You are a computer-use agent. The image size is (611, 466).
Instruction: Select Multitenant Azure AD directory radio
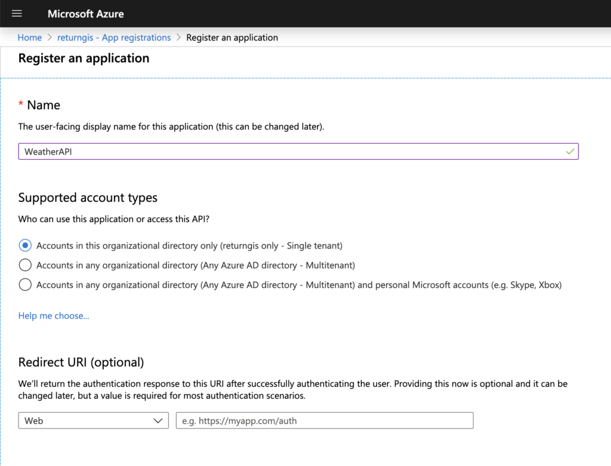pos(25,265)
